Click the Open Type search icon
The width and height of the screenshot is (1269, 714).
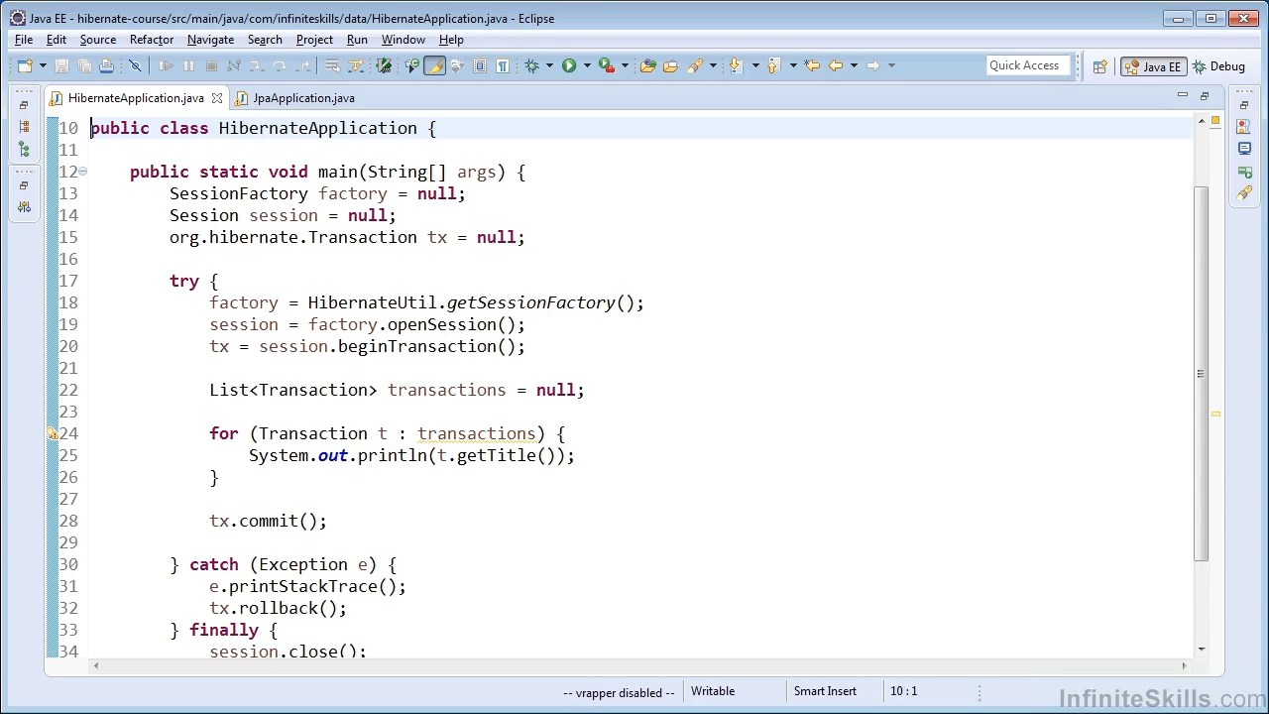point(412,65)
